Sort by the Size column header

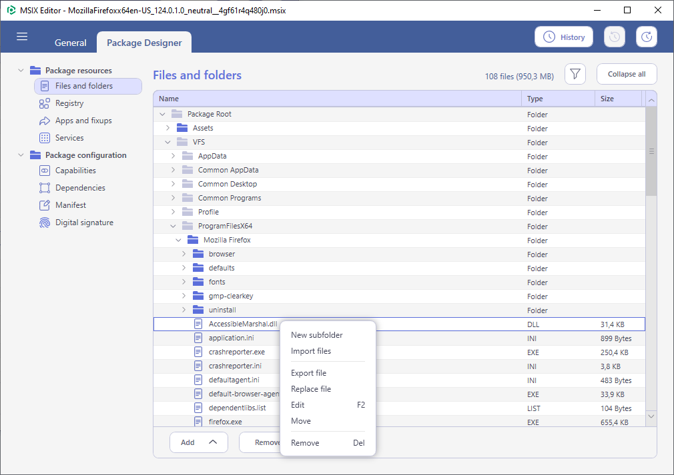click(x=618, y=99)
